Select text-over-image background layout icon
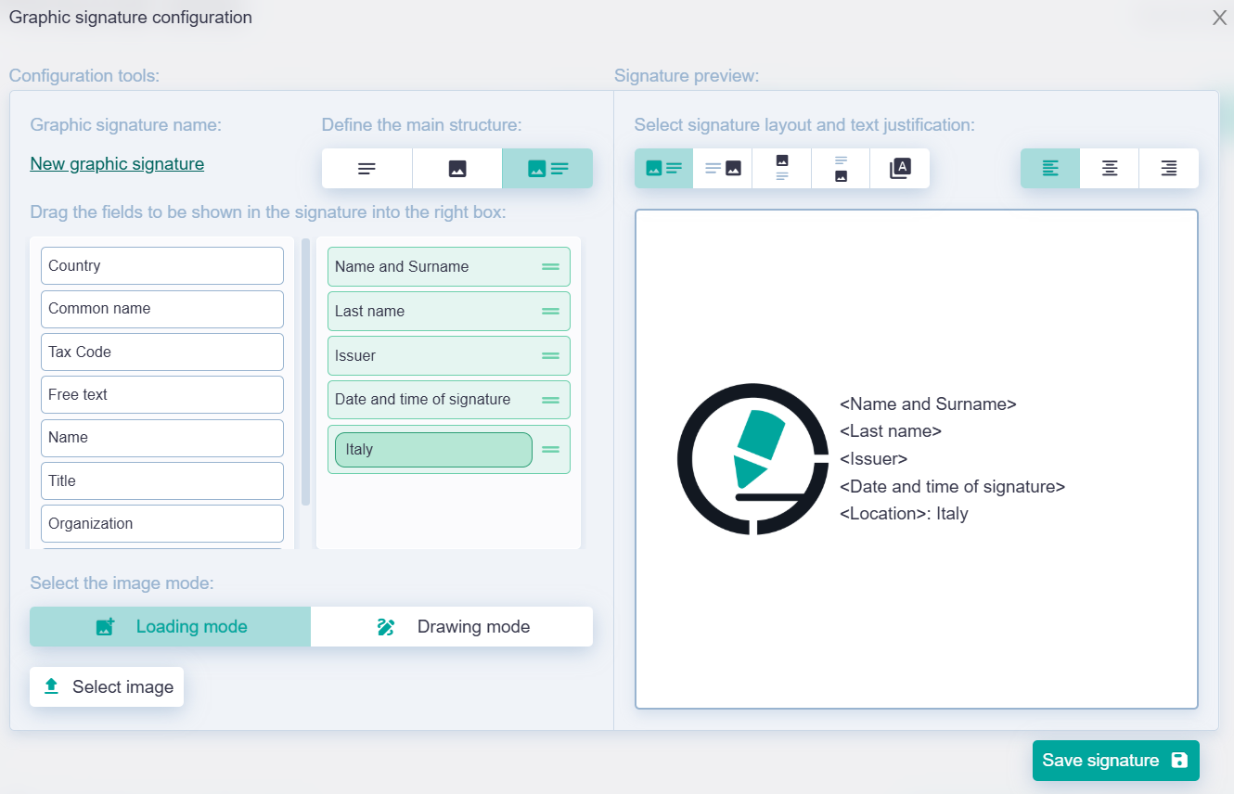The width and height of the screenshot is (1234, 794). point(900,169)
